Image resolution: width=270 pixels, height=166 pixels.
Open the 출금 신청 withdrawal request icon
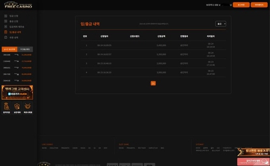[x=6, y=21]
